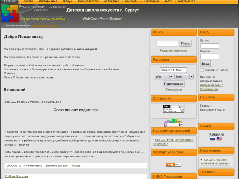Click the Вход login button
Viewport: 239px width, 179px height.
[x=205, y=64]
